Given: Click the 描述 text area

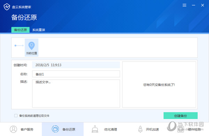Looking at the screenshot, I should [x=76, y=94].
